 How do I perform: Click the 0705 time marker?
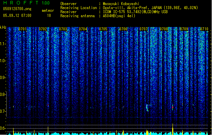tap(103, 29)
